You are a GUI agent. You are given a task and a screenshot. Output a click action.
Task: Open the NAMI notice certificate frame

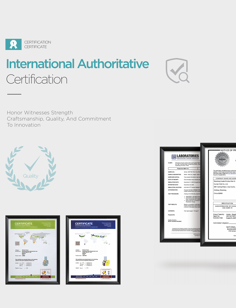(x=218, y=194)
